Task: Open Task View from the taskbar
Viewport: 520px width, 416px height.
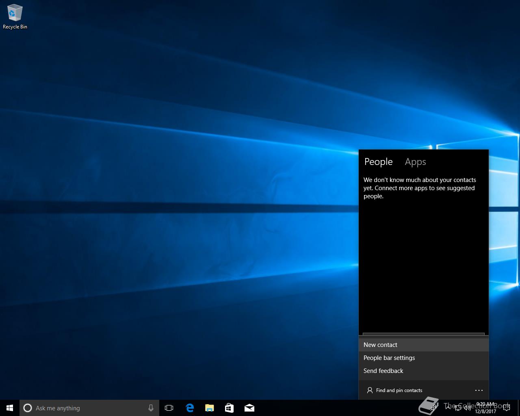Action: (169, 408)
